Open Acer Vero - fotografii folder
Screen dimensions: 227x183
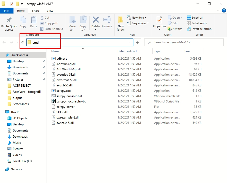(x=27, y=92)
